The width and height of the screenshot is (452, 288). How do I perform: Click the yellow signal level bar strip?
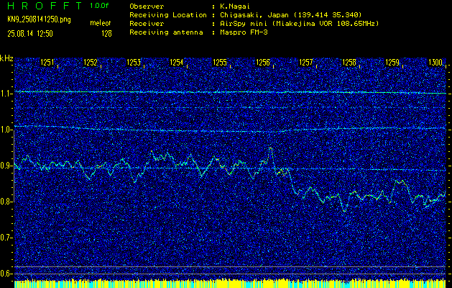[230, 283]
